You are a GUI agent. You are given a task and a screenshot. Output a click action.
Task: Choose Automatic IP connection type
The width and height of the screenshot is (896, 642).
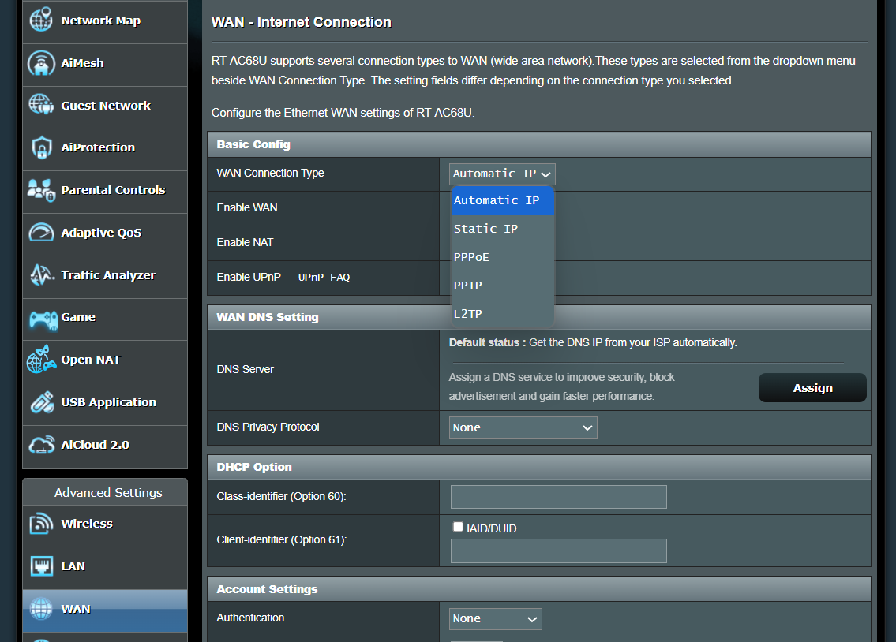[x=503, y=200]
